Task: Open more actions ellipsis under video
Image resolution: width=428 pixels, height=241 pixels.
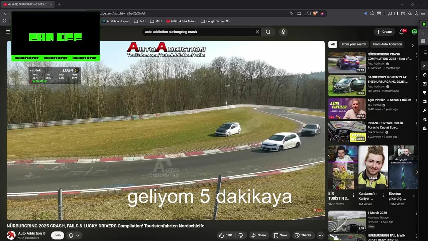Action: (x=321, y=235)
